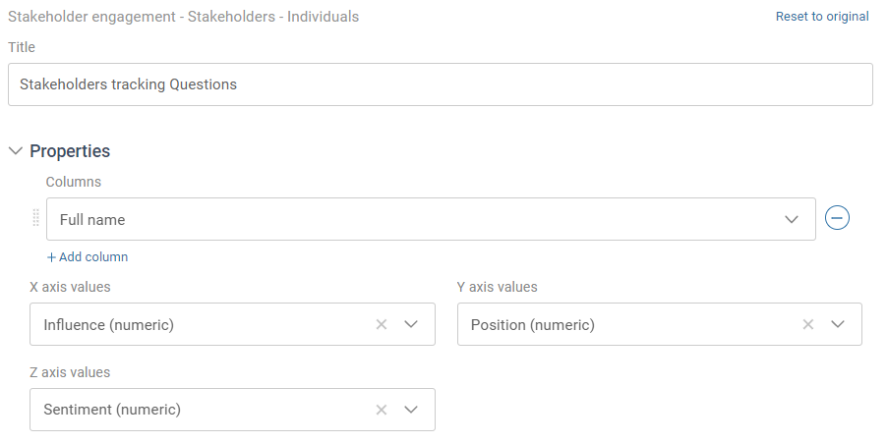Viewport: 887px width, 443px height.
Task: Click the Columns label above Full name
Action: 74,182
